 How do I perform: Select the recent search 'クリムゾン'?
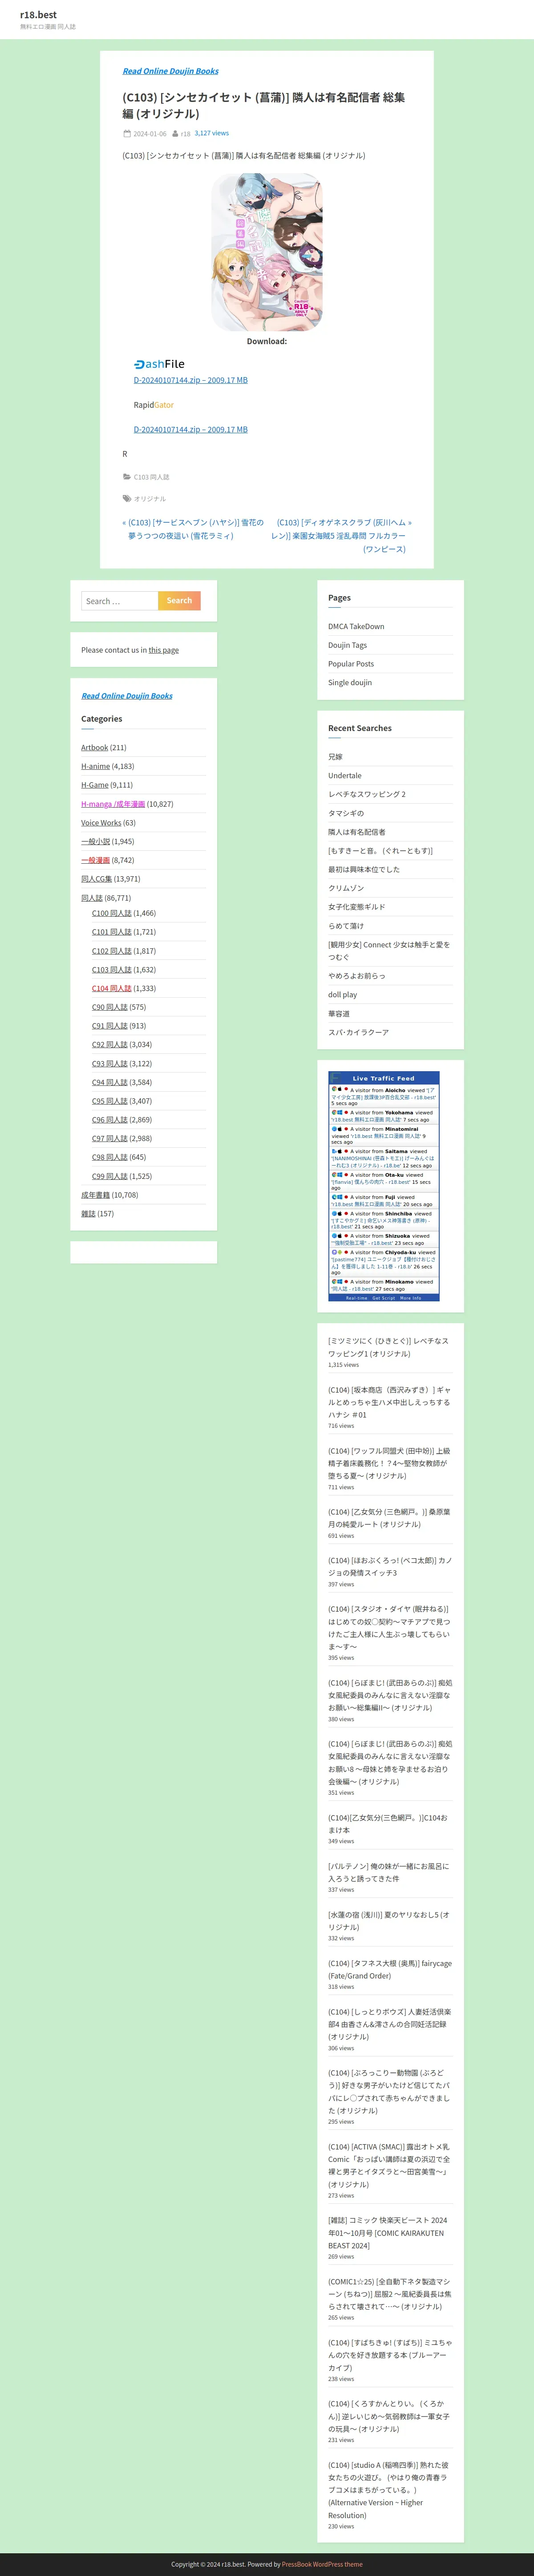(x=346, y=888)
